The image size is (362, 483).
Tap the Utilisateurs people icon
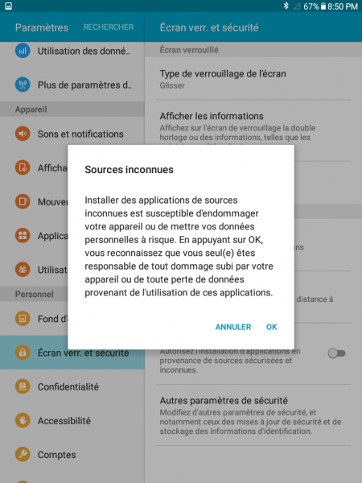tap(23, 270)
